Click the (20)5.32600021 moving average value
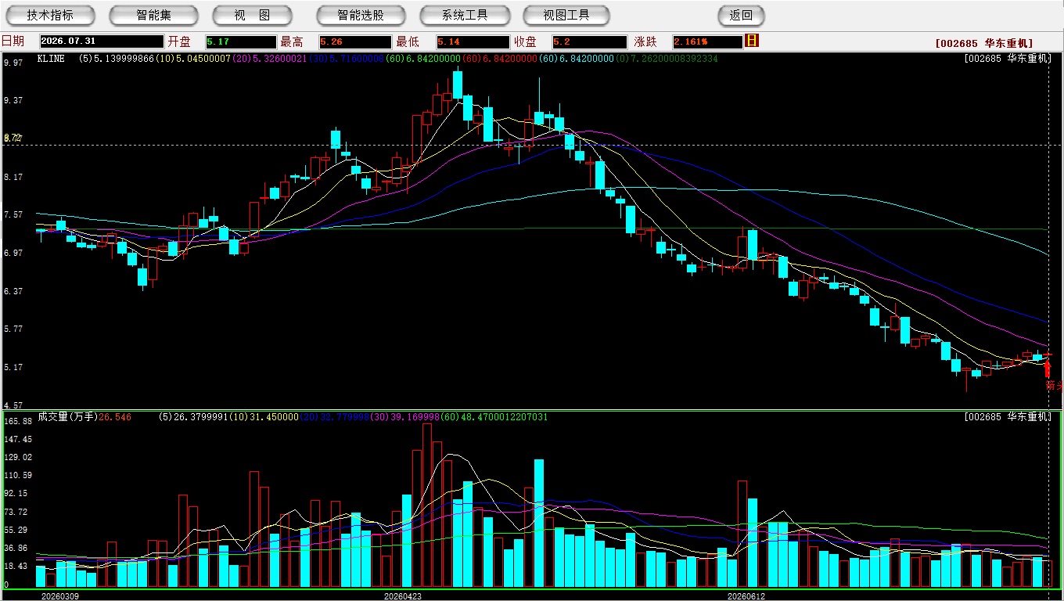1064x601 pixels. pyautogui.click(x=270, y=59)
